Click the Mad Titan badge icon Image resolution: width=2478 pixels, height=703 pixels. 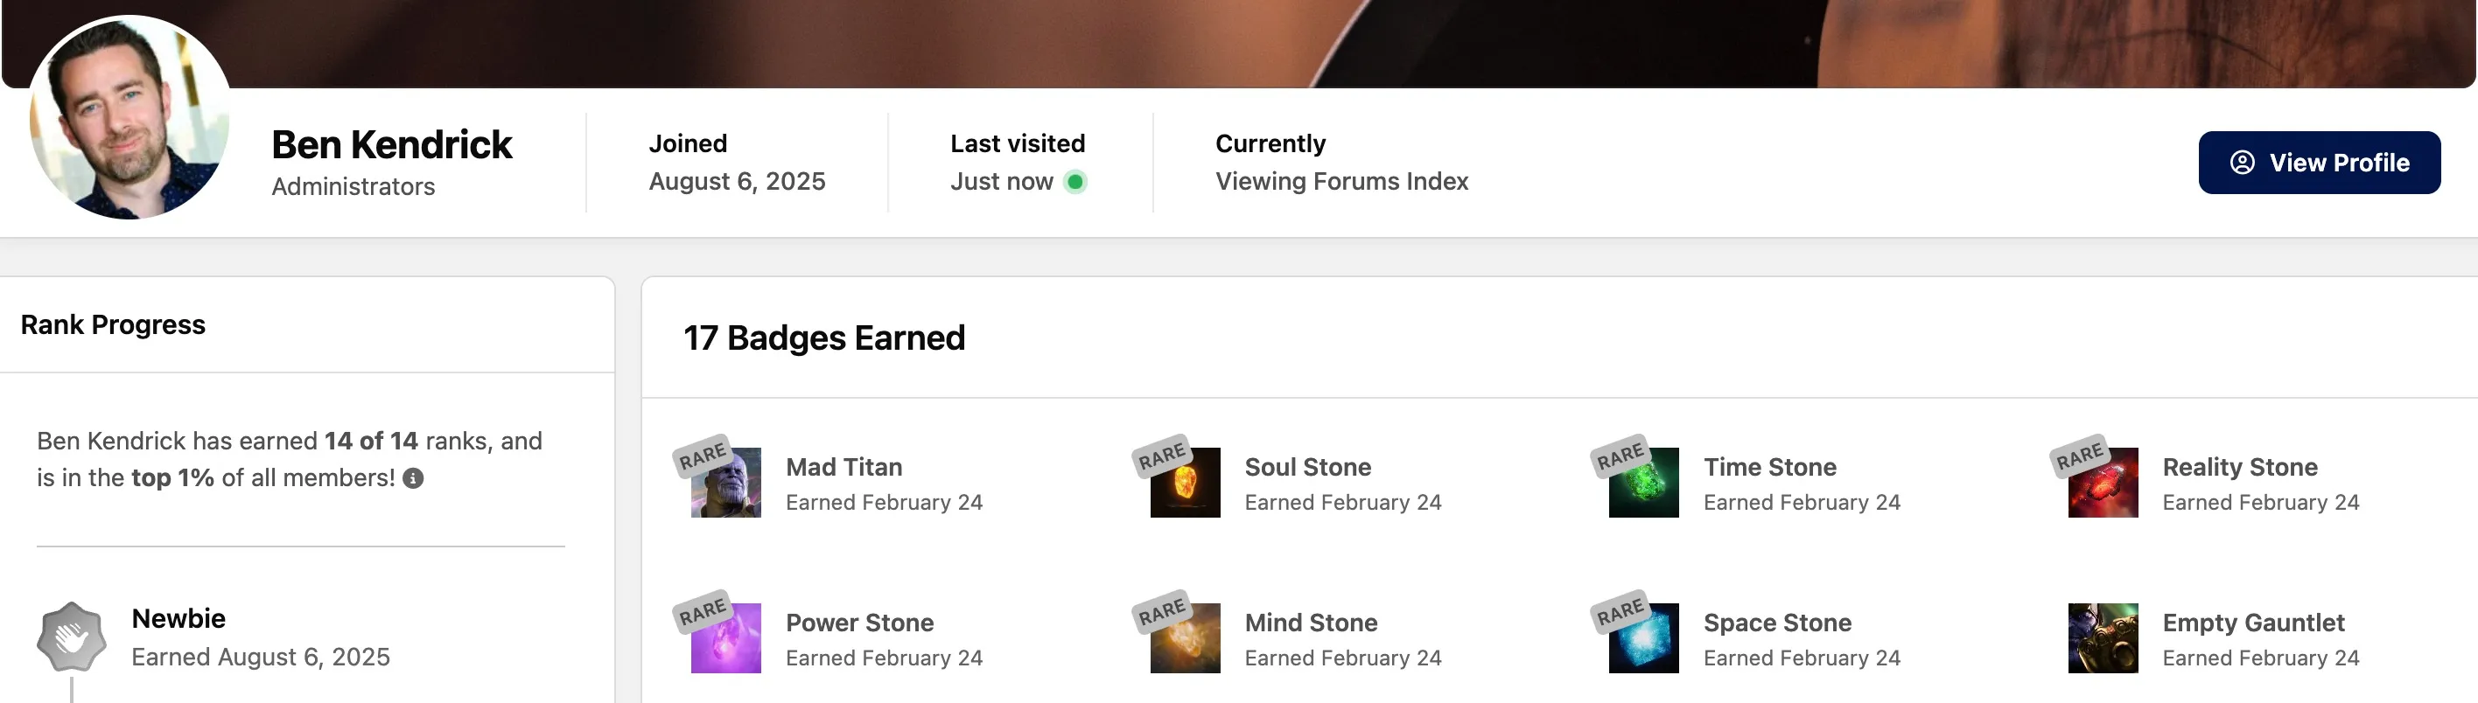[x=725, y=482]
